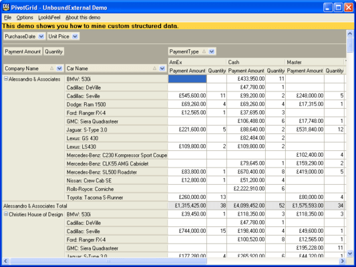Image resolution: width=356 pixels, height=267 pixels.
Task: Open the Look&Feel menu
Action: 49,17
